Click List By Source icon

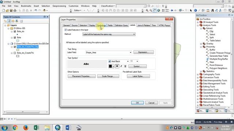[x=9, y=21]
